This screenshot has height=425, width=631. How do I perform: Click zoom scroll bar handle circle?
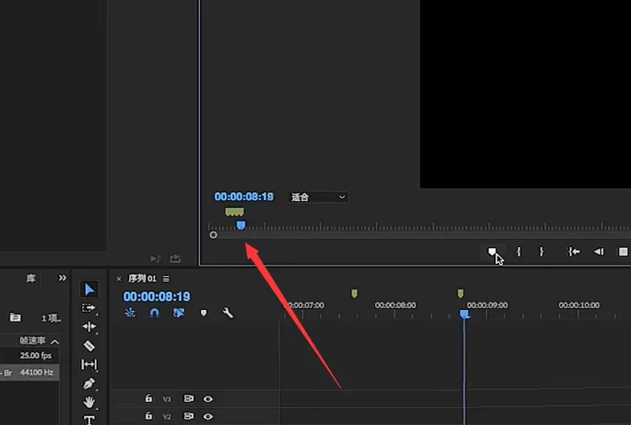click(x=213, y=235)
